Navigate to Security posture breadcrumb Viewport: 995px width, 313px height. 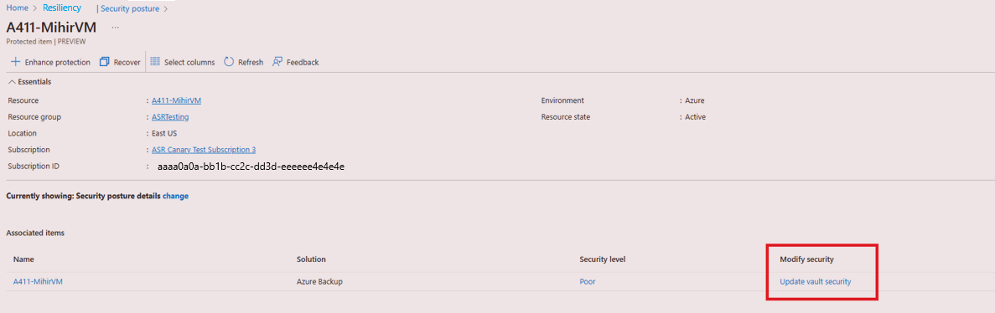[x=129, y=9]
